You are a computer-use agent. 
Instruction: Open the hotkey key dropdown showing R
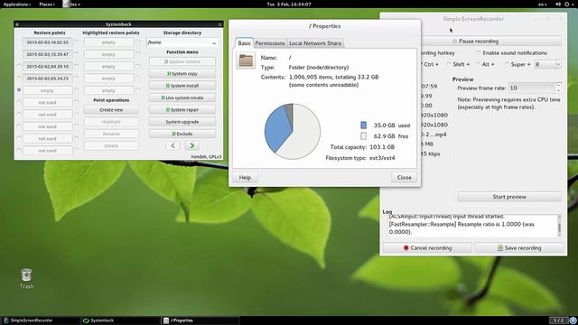(x=548, y=64)
